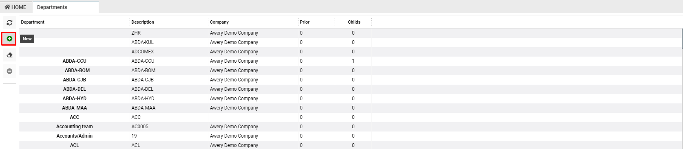Select the ABDA-HYD department row
Image resolution: width=683 pixels, height=149 pixels.
350,99
